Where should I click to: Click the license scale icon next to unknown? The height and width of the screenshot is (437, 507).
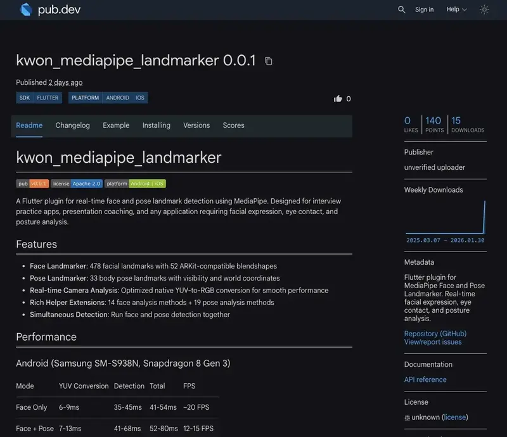point(407,417)
